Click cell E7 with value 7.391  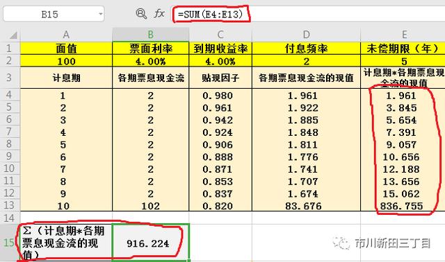(403, 132)
